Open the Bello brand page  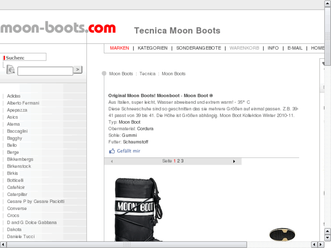(12, 145)
